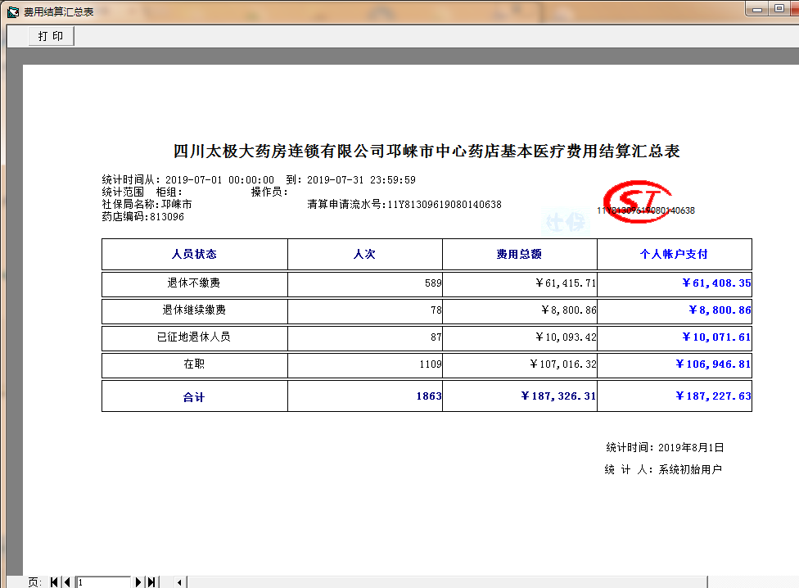Minimize the 费用结算汇总表 window
The image size is (799, 588).
click(x=757, y=9)
